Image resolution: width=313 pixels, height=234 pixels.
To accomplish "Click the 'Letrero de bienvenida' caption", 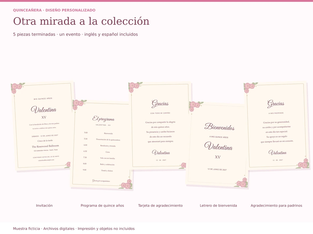I will click(x=218, y=205).
